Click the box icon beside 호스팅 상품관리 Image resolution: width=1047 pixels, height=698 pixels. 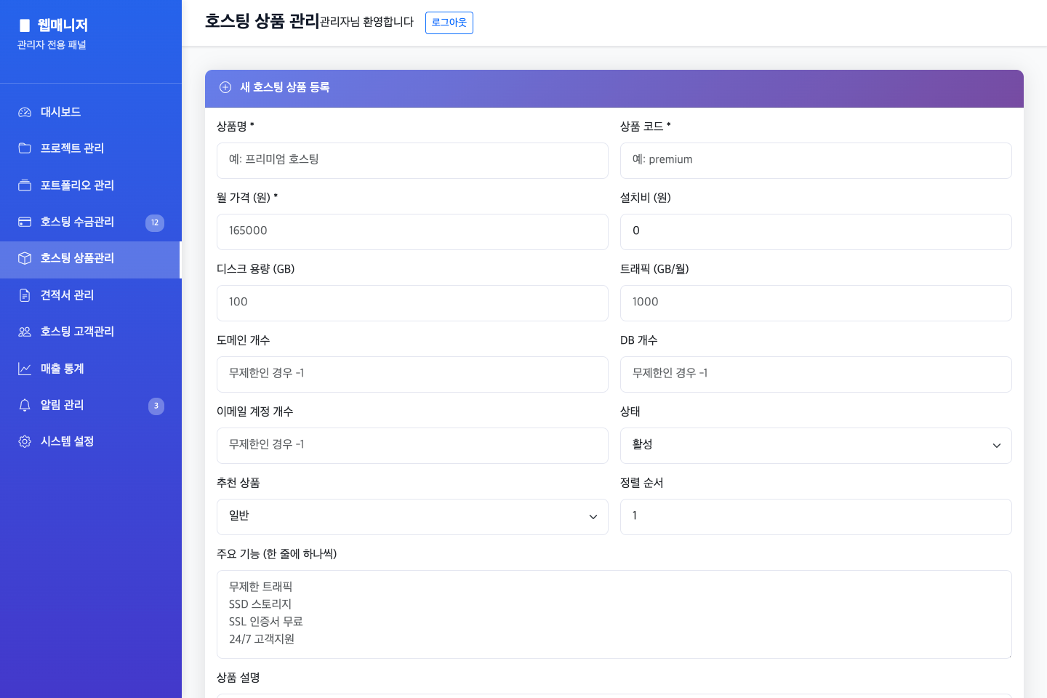coord(25,258)
